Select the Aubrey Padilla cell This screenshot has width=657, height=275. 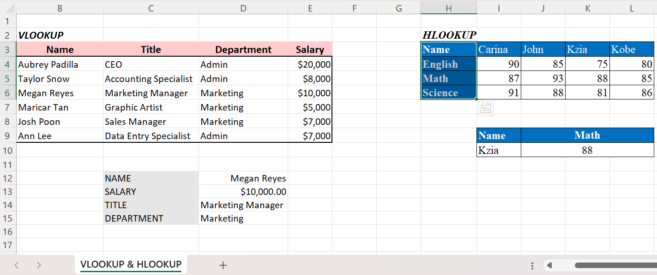(60, 64)
